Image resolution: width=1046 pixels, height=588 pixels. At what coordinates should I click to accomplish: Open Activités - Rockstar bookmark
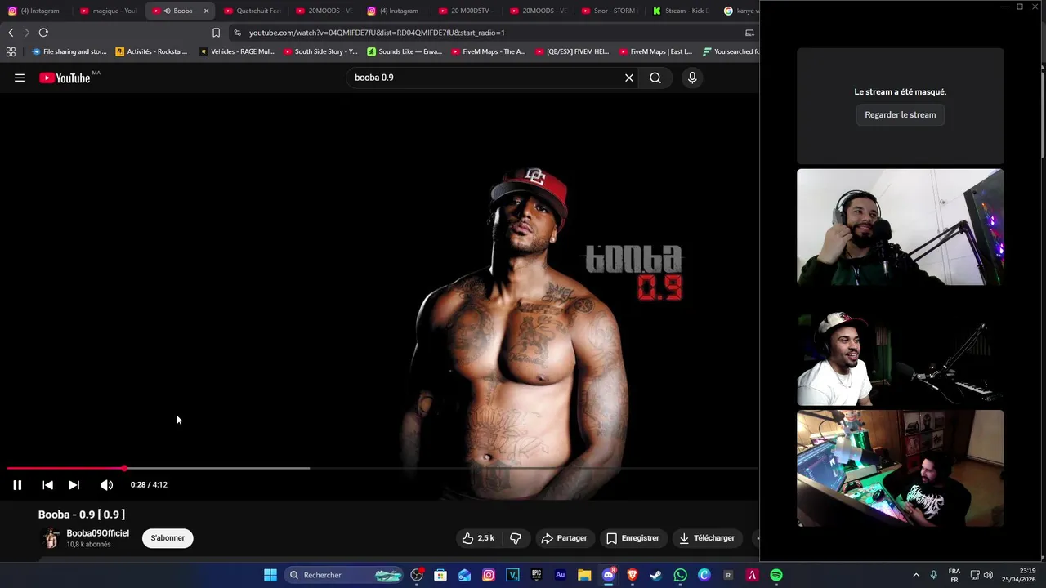point(151,51)
